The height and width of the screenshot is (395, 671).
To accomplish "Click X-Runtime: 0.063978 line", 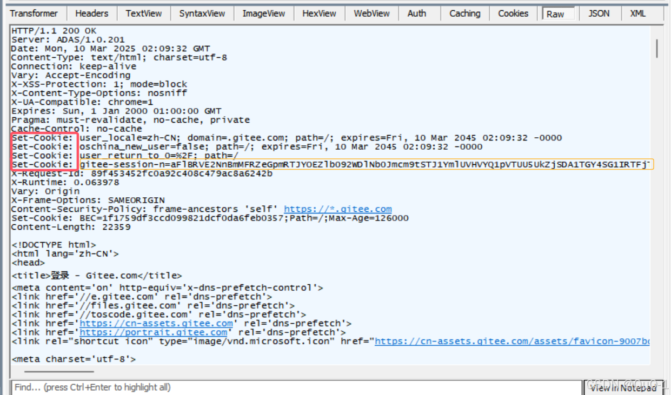I will (x=65, y=183).
